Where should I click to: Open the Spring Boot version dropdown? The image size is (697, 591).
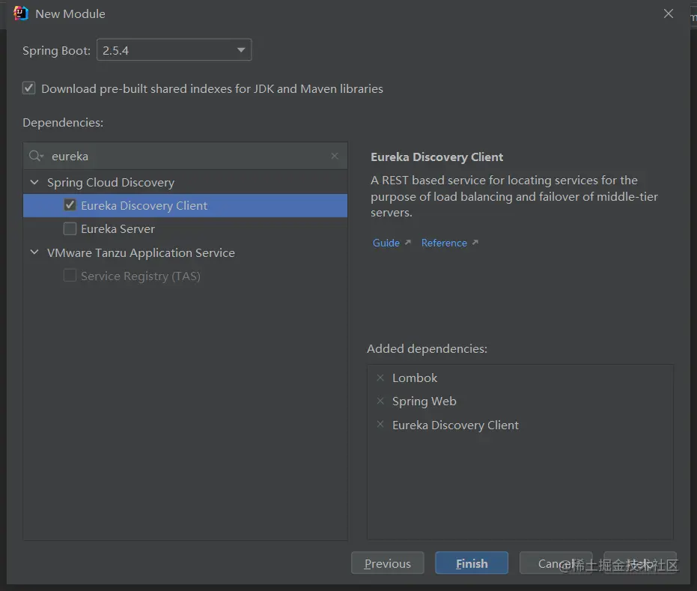pyautogui.click(x=174, y=50)
